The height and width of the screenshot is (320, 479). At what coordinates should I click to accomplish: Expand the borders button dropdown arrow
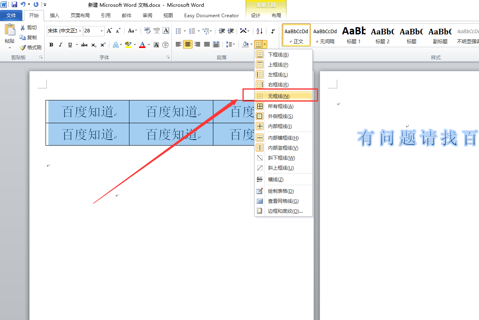264,44
